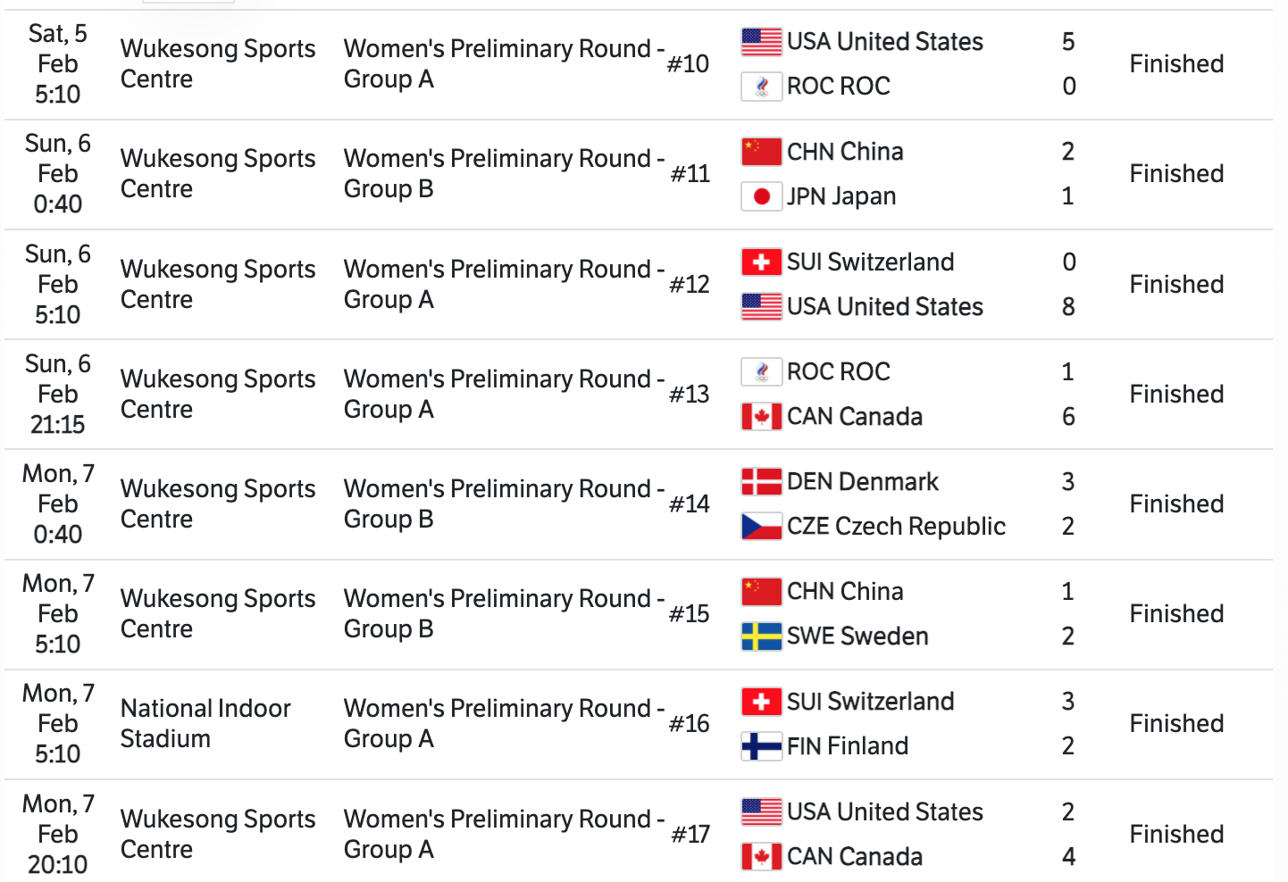Click the Japan flag icon
Viewport: 1288px width, 882px height.
[x=761, y=196]
